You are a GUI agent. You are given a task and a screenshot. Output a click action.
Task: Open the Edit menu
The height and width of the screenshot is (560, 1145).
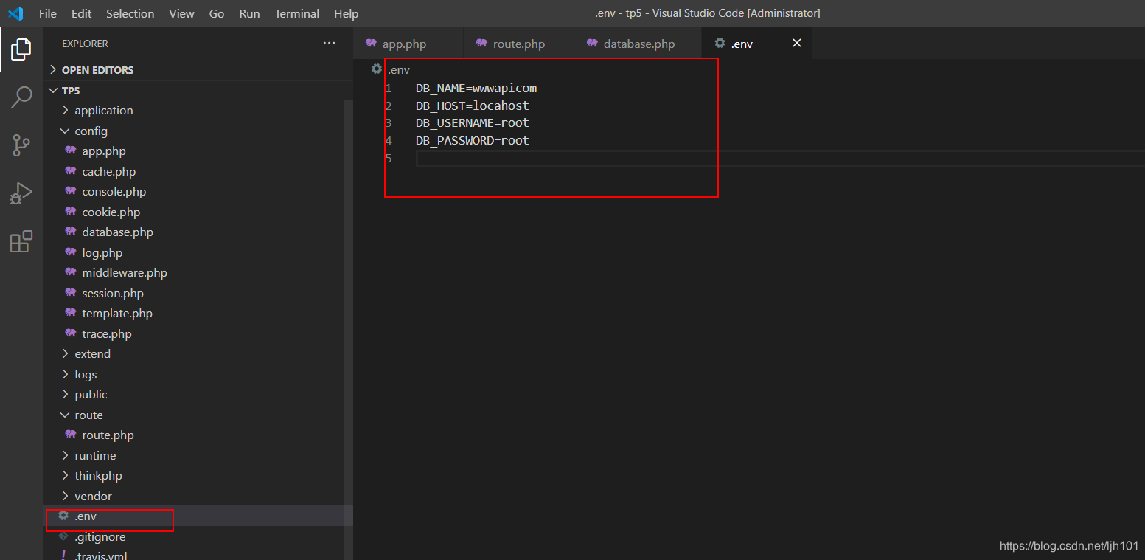82,13
